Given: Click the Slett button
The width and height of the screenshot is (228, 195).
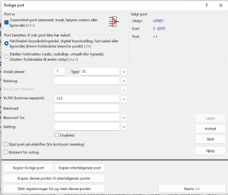Looking at the screenshot, I should pyautogui.click(x=210, y=139).
